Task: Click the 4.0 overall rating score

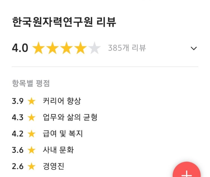Action: tap(20, 48)
